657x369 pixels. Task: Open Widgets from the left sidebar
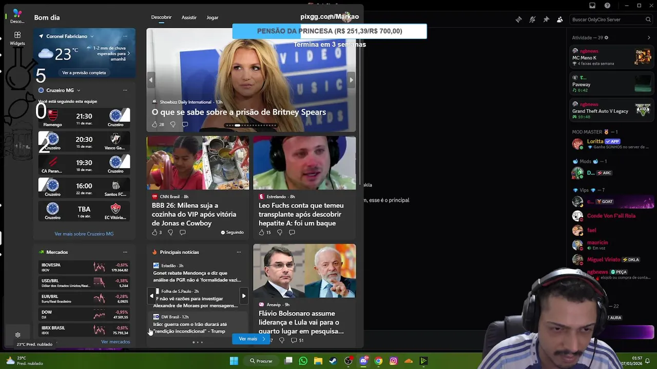(17, 38)
